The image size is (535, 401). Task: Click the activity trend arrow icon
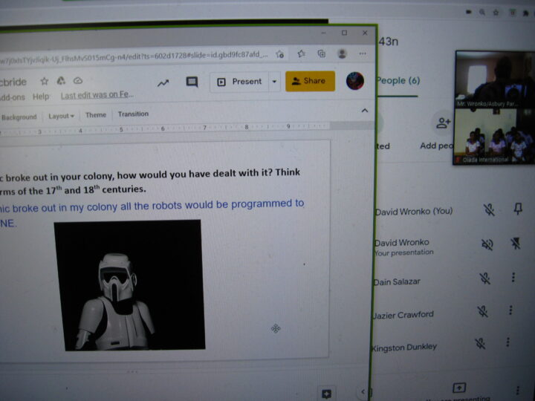[x=163, y=82]
